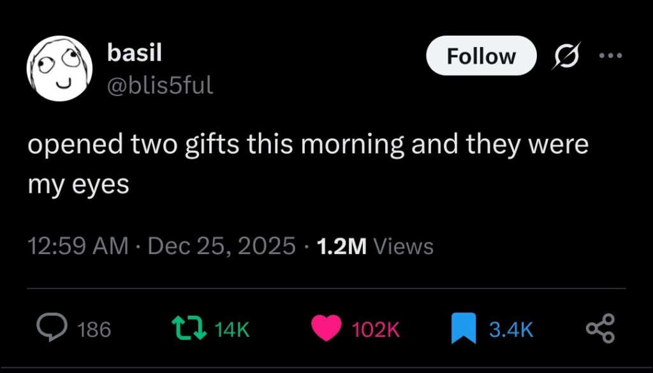
Task: Unlike the tweet via the pink heart
Action: (x=327, y=328)
